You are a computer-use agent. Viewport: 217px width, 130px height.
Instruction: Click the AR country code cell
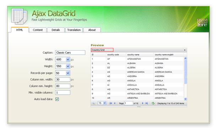(109, 98)
